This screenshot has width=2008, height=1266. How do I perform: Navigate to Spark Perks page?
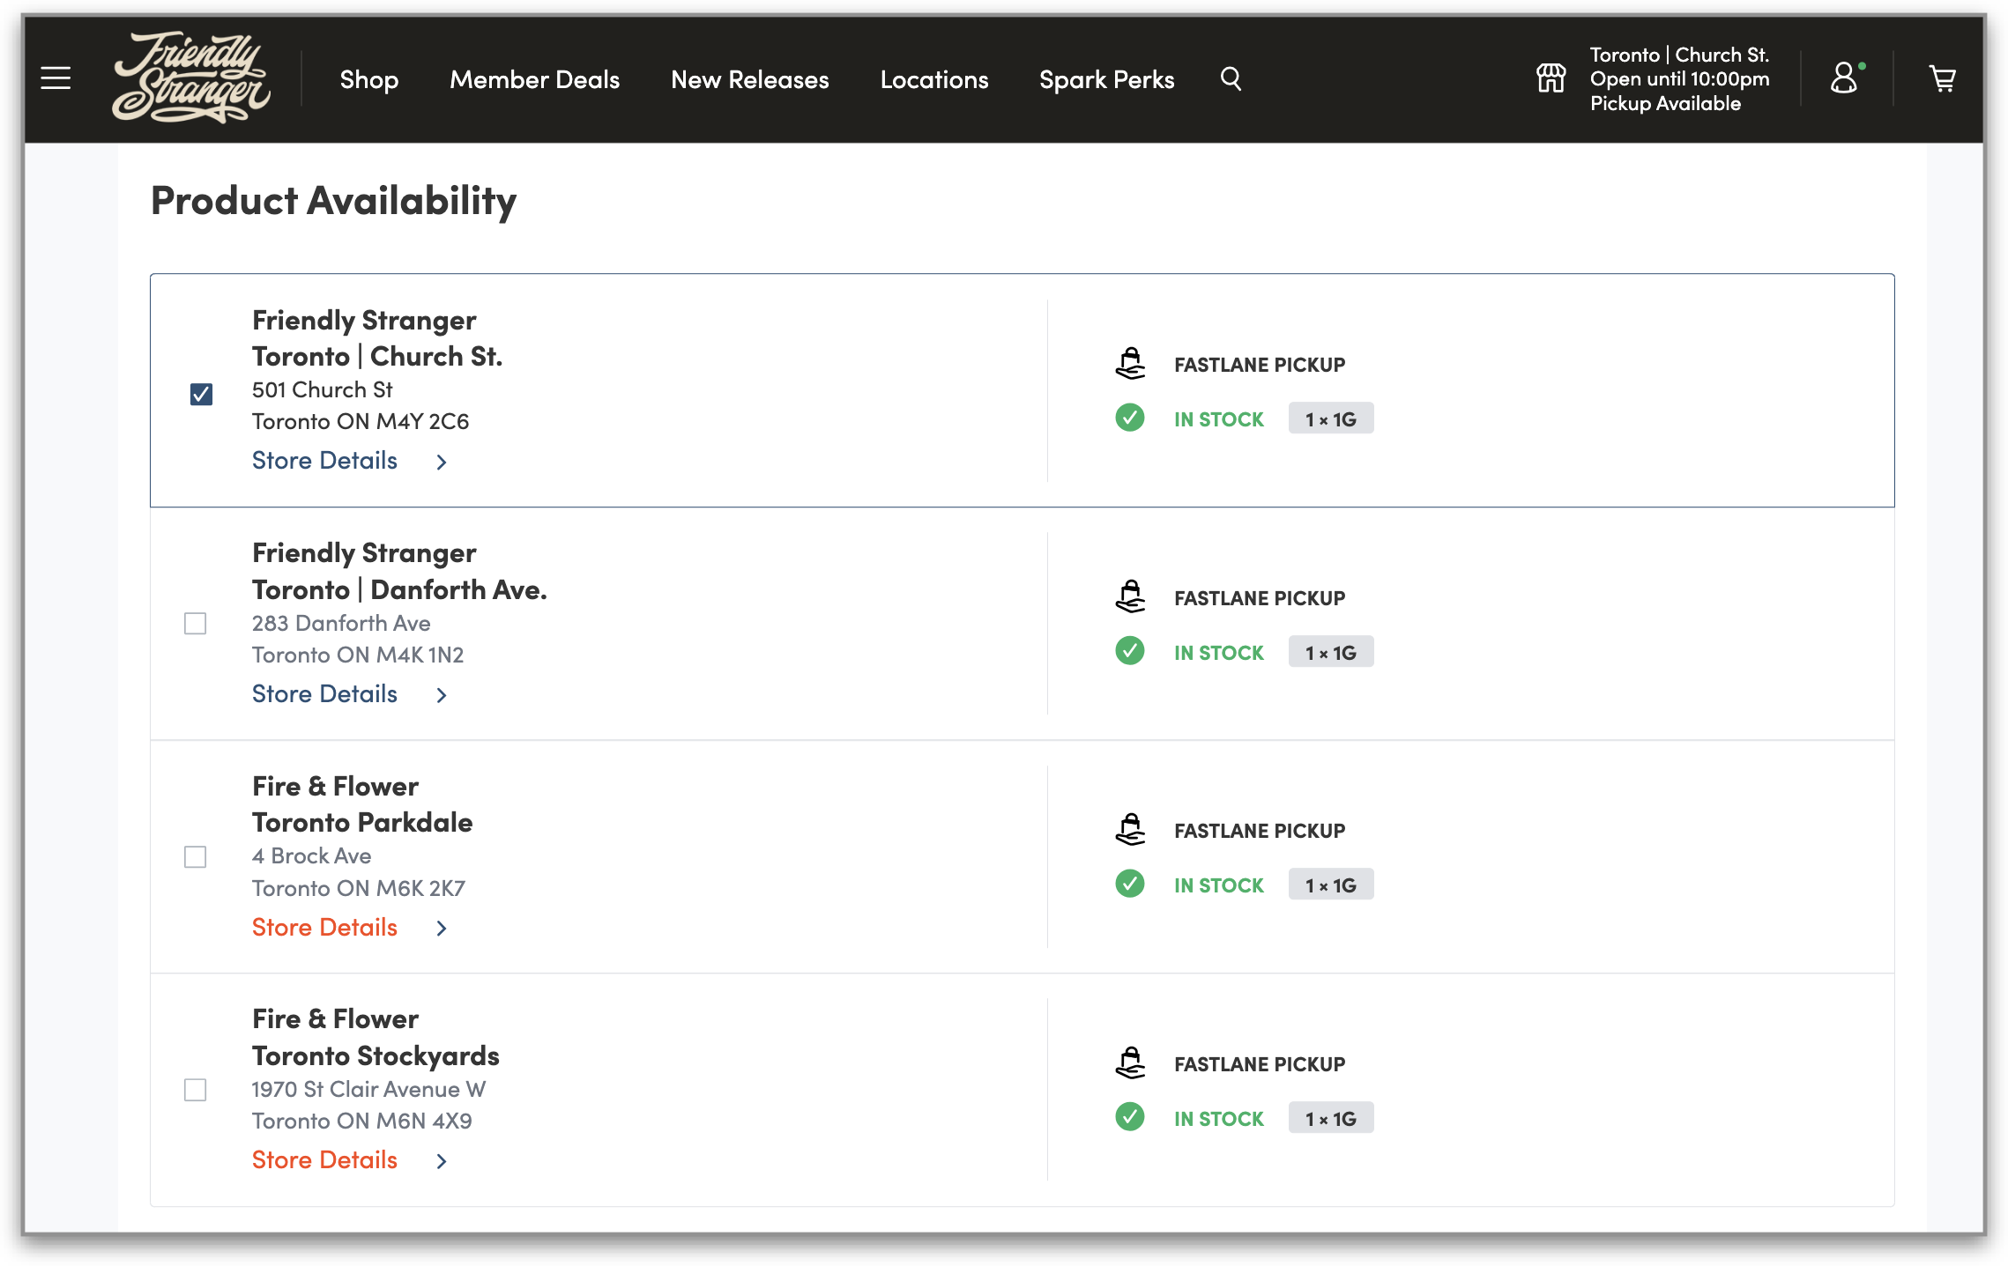click(1106, 79)
